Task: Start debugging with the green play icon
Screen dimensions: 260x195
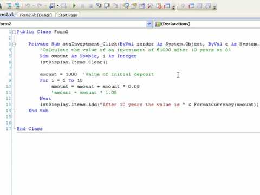Action: coord(74,6)
